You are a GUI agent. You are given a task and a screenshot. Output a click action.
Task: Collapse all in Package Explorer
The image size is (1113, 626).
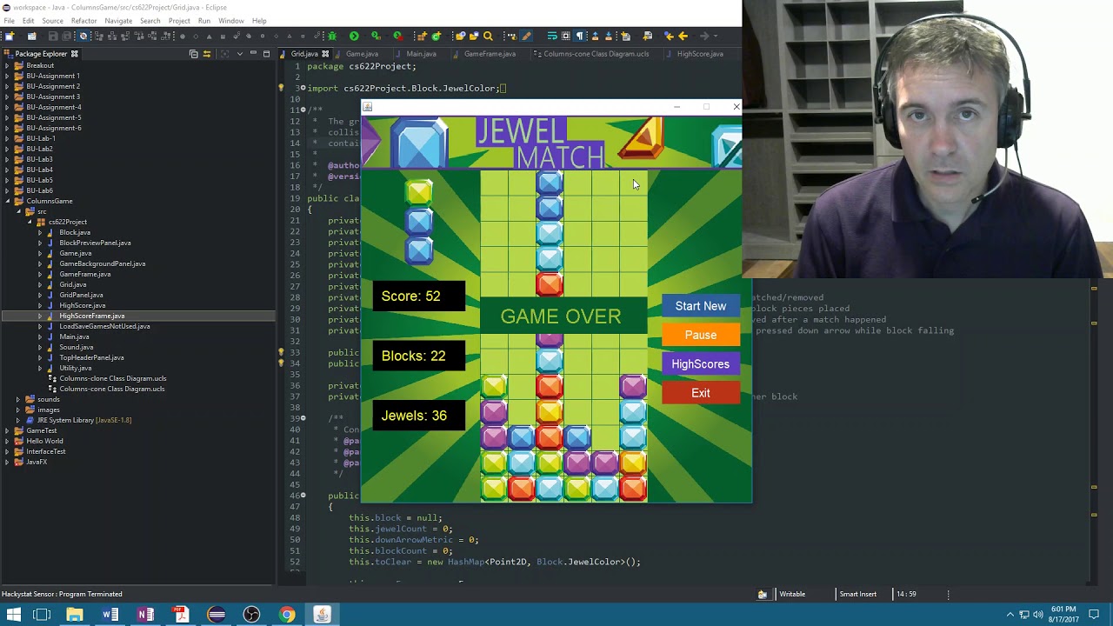[193, 54]
